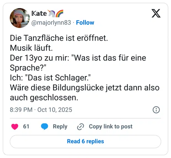The width and height of the screenshot is (171, 158).
Task: Click the rainbow emoji beside Kate
Action: [60, 13]
